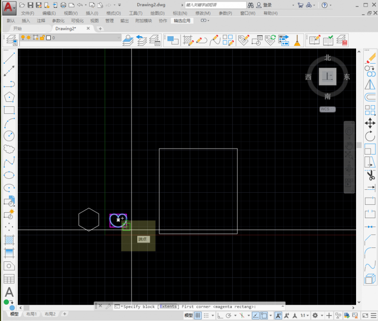Choose the Hatch tool

(9, 240)
